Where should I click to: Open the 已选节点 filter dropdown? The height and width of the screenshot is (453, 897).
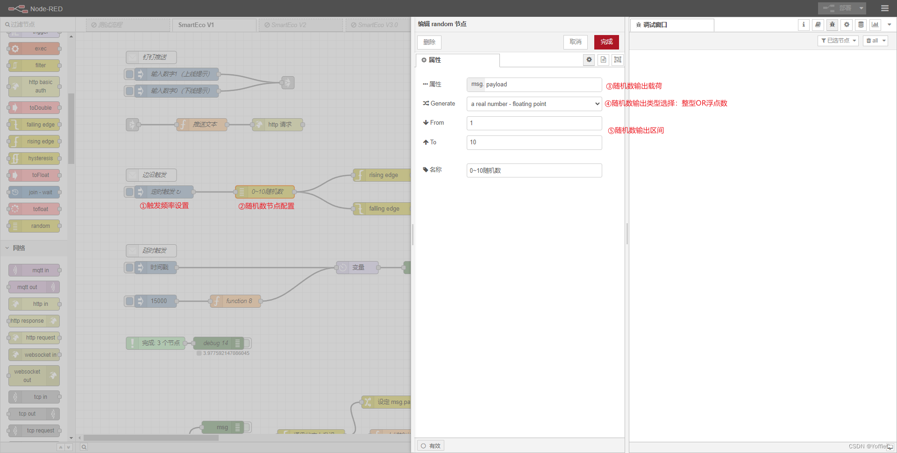838,41
